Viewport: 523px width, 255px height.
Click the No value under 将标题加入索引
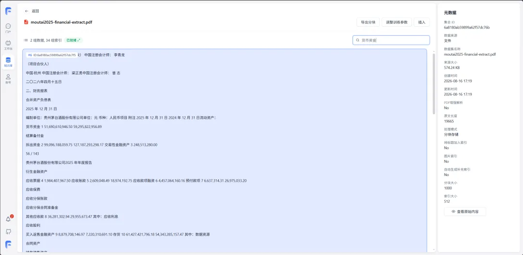coord(446,148)
